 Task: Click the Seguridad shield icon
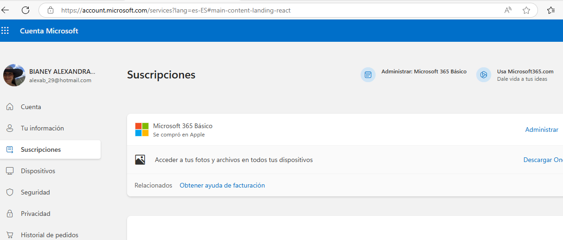pos(9,192)
